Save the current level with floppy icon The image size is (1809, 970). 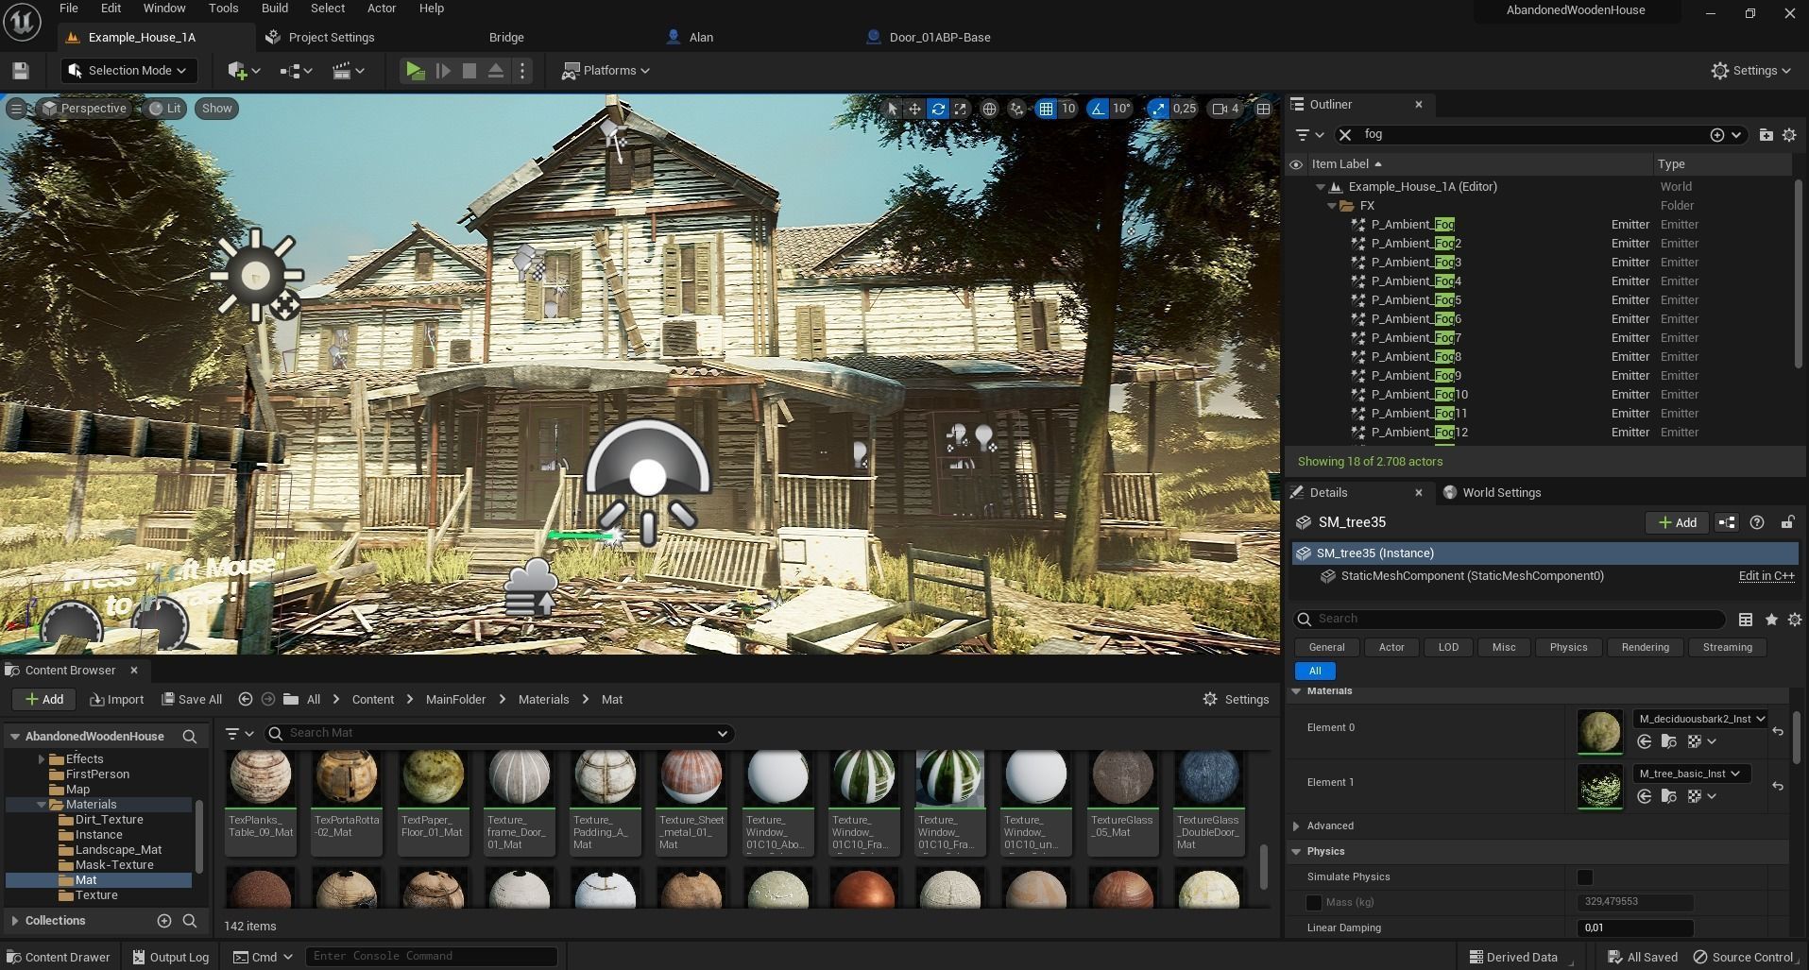[20, 71]
